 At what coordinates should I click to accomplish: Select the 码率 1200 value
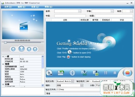tap(31, 72)
